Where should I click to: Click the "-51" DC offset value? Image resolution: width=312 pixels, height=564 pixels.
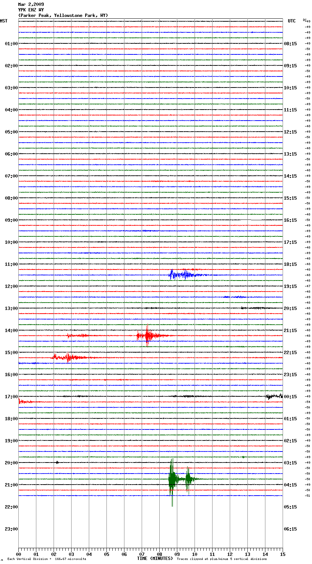pos(308,496)
